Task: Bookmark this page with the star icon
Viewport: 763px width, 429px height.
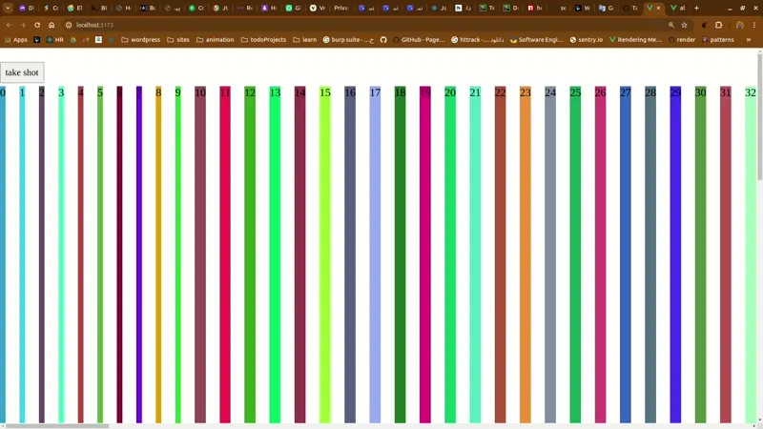Action: (x=684, y=25)
